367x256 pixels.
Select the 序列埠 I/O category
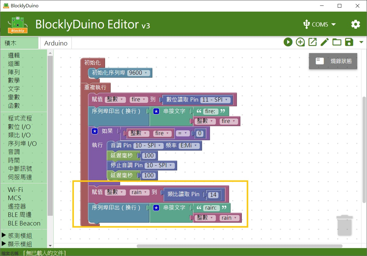click(22, 143)
